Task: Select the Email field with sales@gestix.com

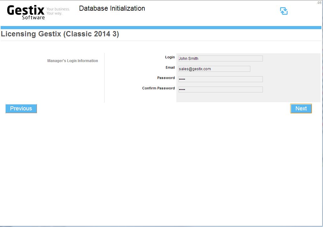Action: 214,69
